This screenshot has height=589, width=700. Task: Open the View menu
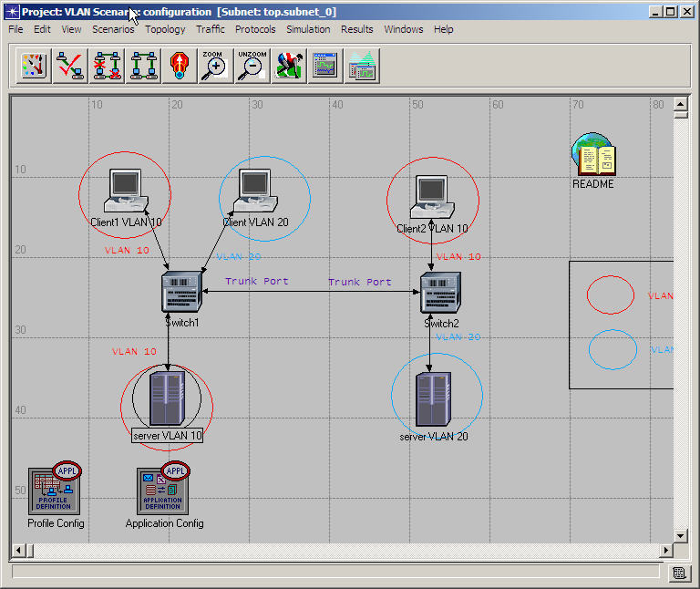point(71,29)
